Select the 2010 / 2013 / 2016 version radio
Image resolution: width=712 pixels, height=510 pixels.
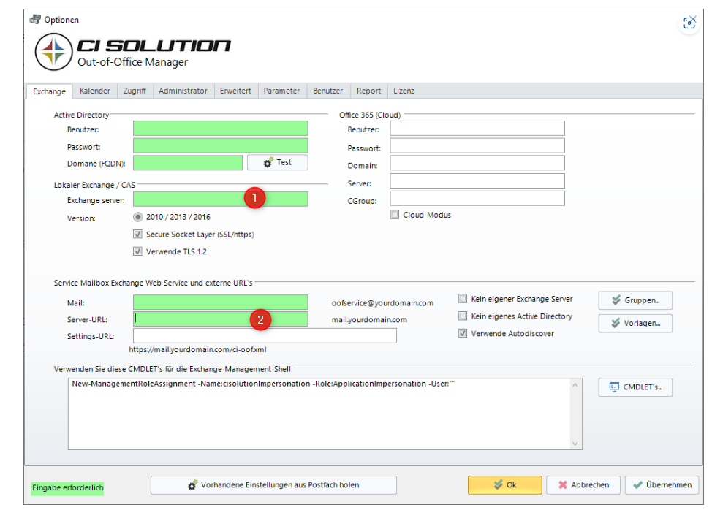point(137,217)
